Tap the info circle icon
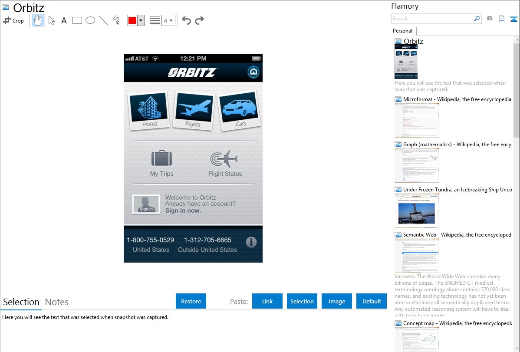 point(251,242)
